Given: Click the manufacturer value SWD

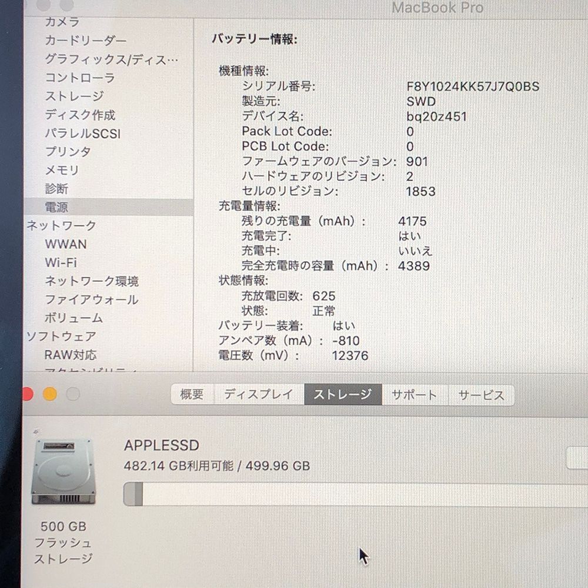Looking at the screenshot, I should click(421, 102).
